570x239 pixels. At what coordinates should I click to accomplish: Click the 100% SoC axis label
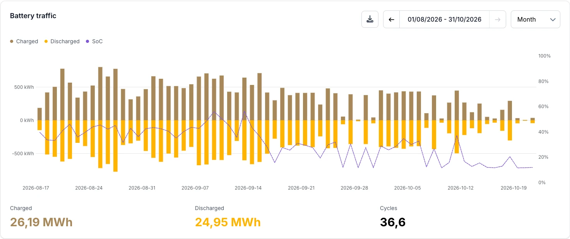pyautogui.click(x=544, y=56)
